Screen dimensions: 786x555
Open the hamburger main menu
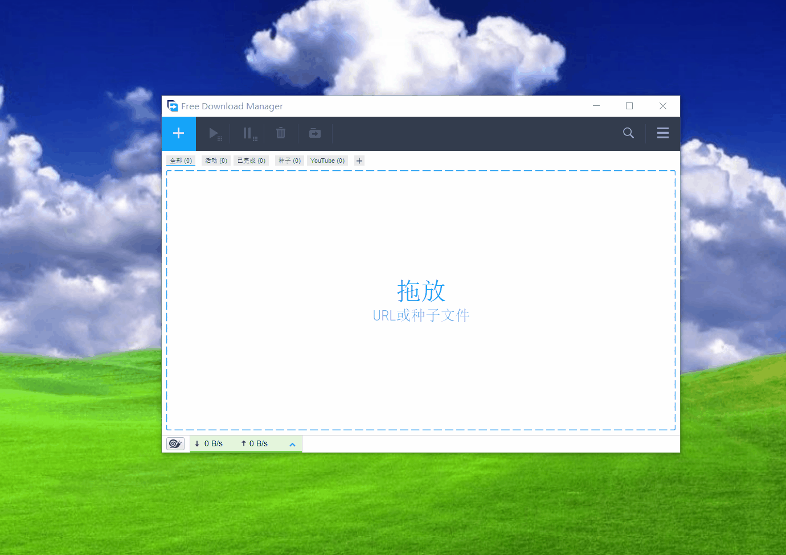click(x=663, y=133)
